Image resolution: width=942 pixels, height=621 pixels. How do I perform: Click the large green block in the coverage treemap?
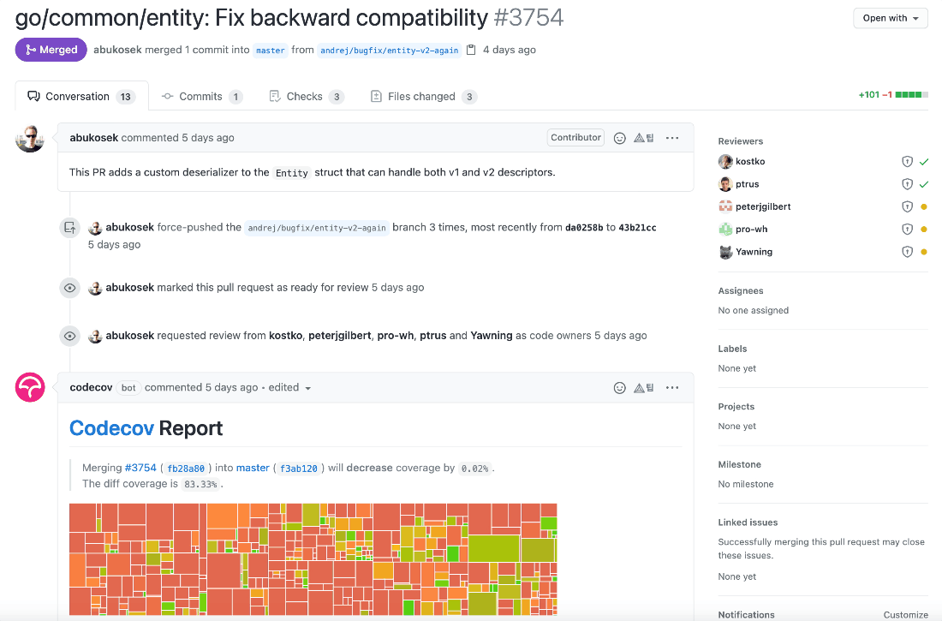tap(493, 548)
